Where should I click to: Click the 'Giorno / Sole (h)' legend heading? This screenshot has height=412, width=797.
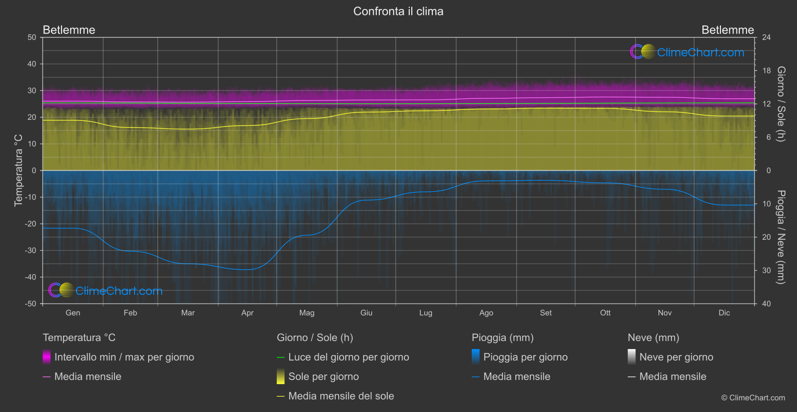click(x=315, y=338)
